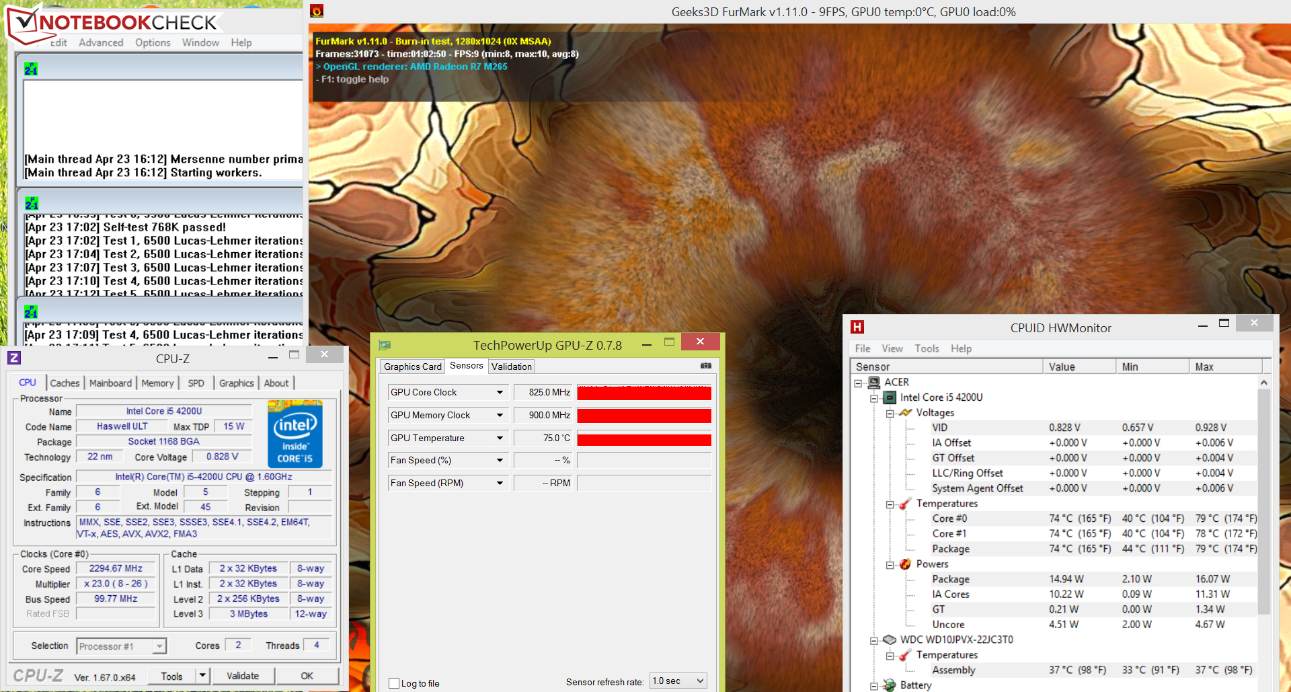This screenshot has height=692, width=1291.
Task: Click the CPU Temperatures thermometer icon
Action: tap(905, 504)
